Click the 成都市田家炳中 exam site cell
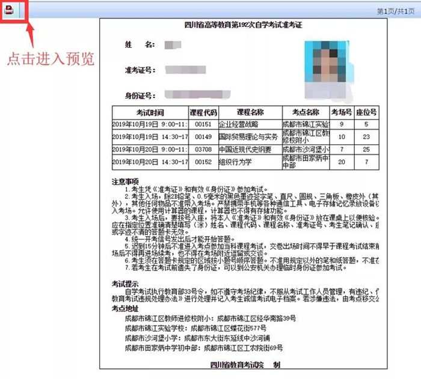The image size is (421, 379). [x=306, y=162]
